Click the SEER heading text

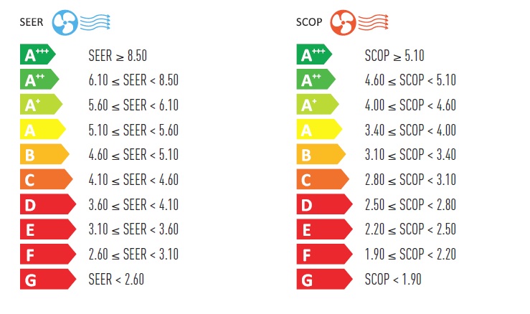pyautogui.click(x=31, y=22)
